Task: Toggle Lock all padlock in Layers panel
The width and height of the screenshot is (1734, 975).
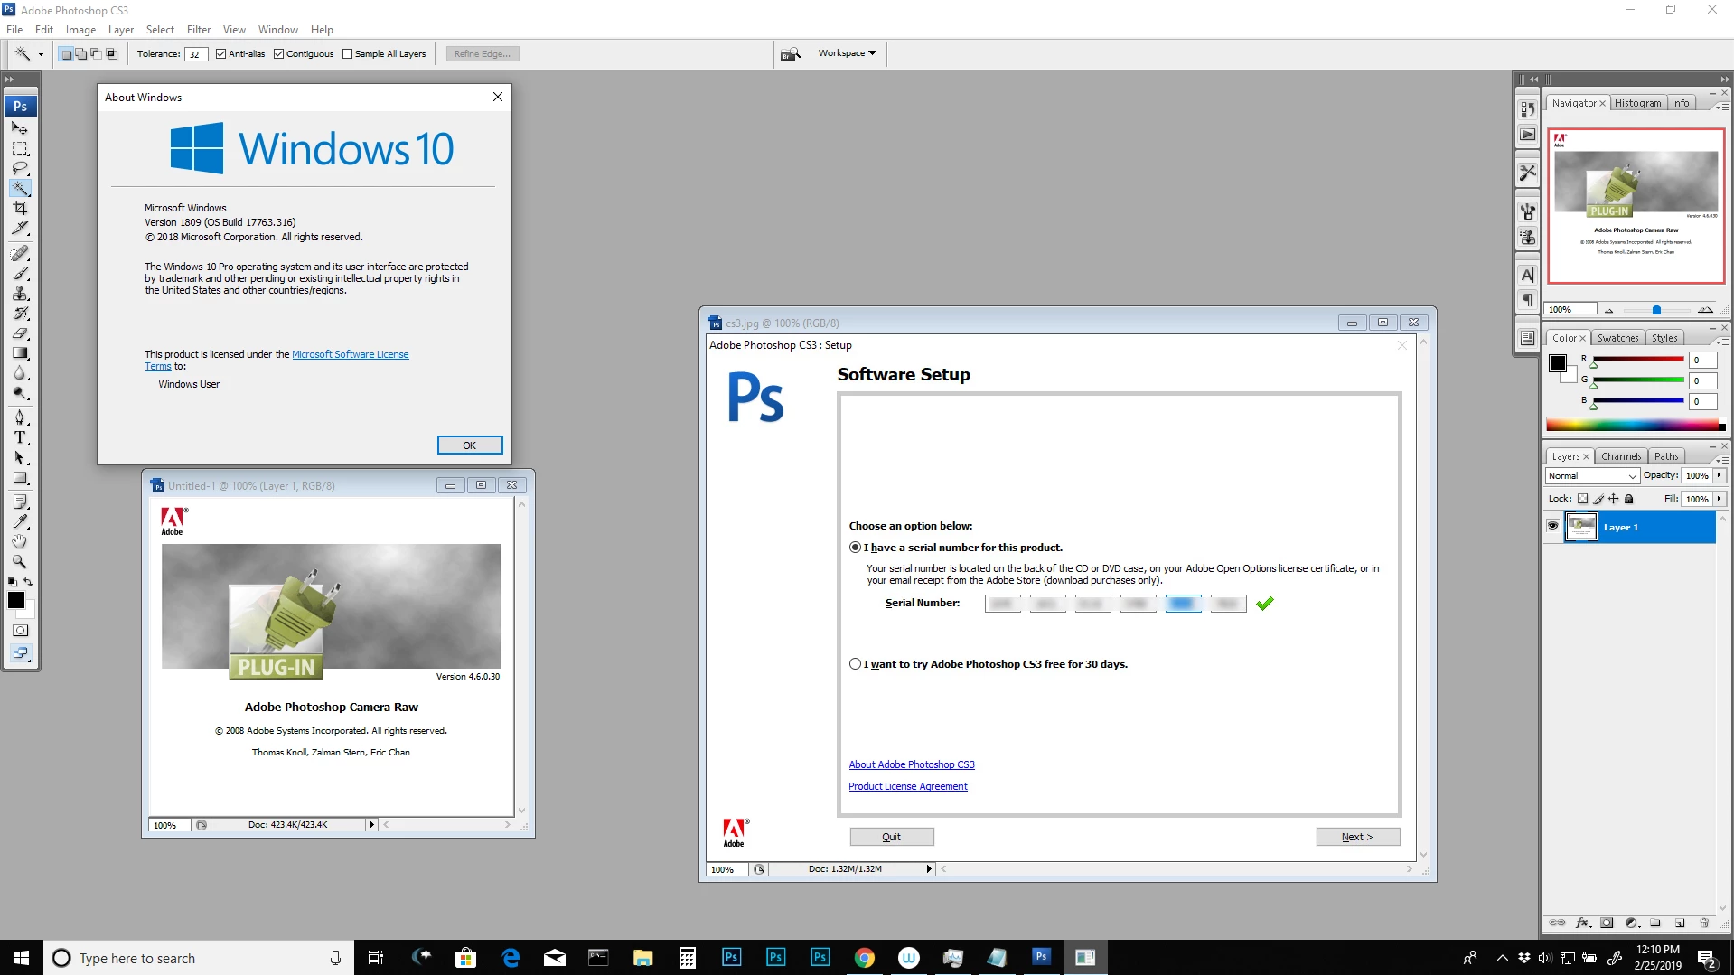Action: [x=1628, y=499]
